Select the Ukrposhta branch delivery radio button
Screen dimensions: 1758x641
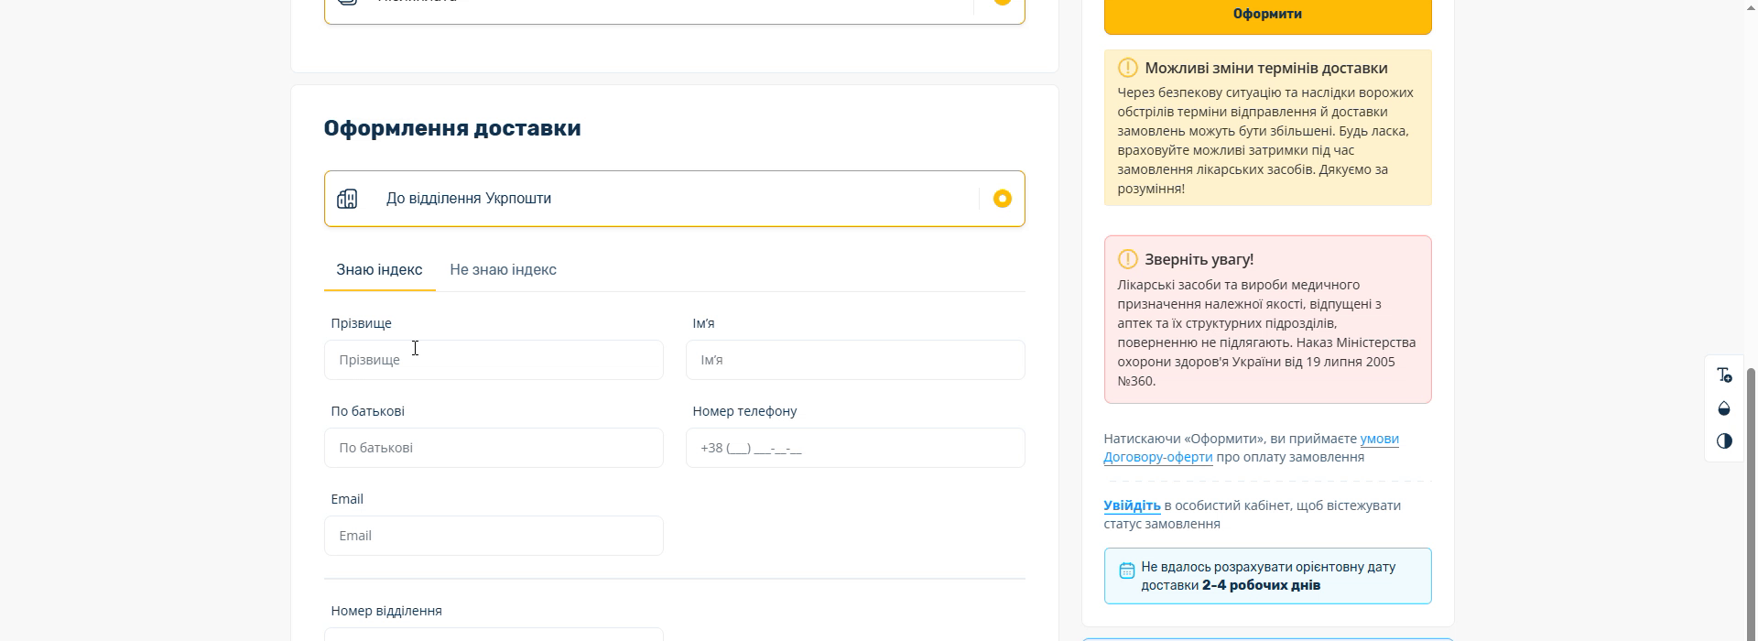tap(1003, 199)
